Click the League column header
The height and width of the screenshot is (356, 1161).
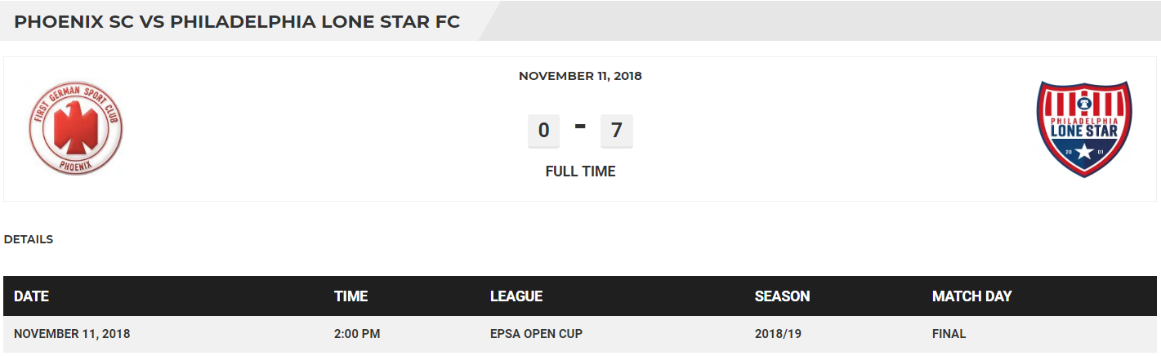516,296
